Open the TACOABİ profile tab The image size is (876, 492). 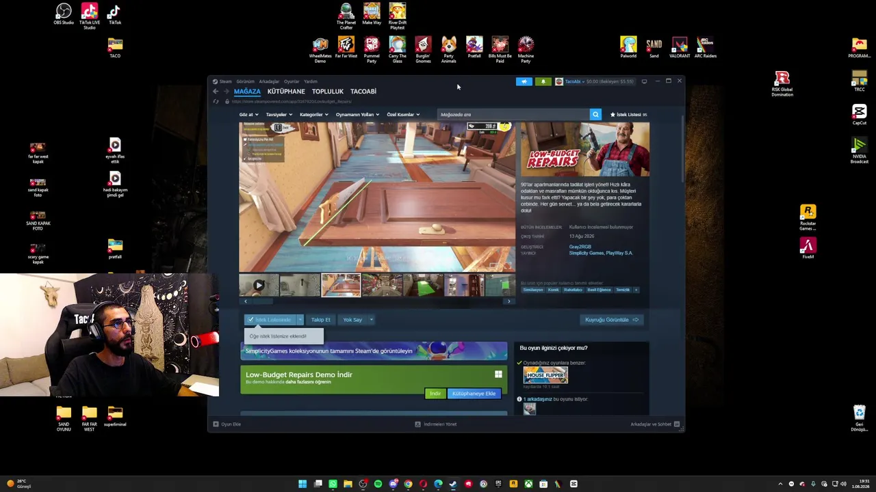[363, 92]
